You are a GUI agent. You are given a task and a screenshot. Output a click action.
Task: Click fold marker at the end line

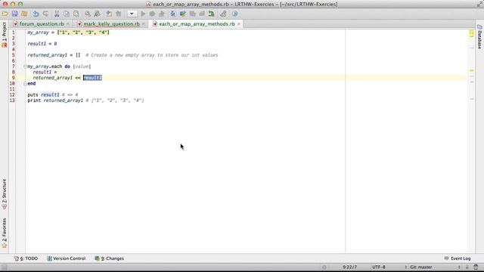[25, 84]
